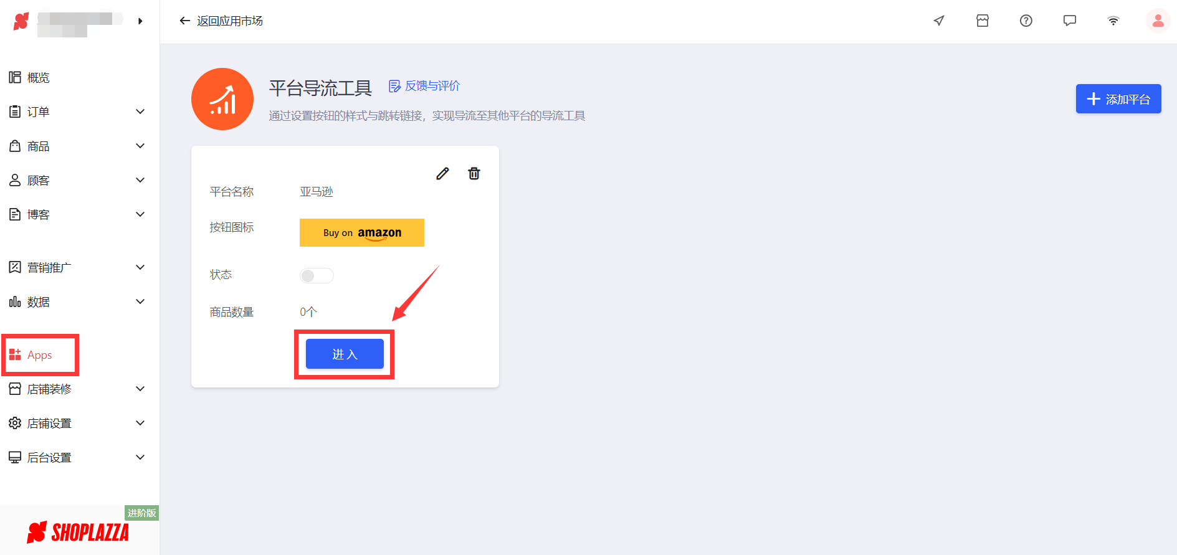Image resolution: width=1177 pixels, height=555 pixels.
Task: Open the Apps menu item
Action: pyautogui.click(x=40, y=355)
